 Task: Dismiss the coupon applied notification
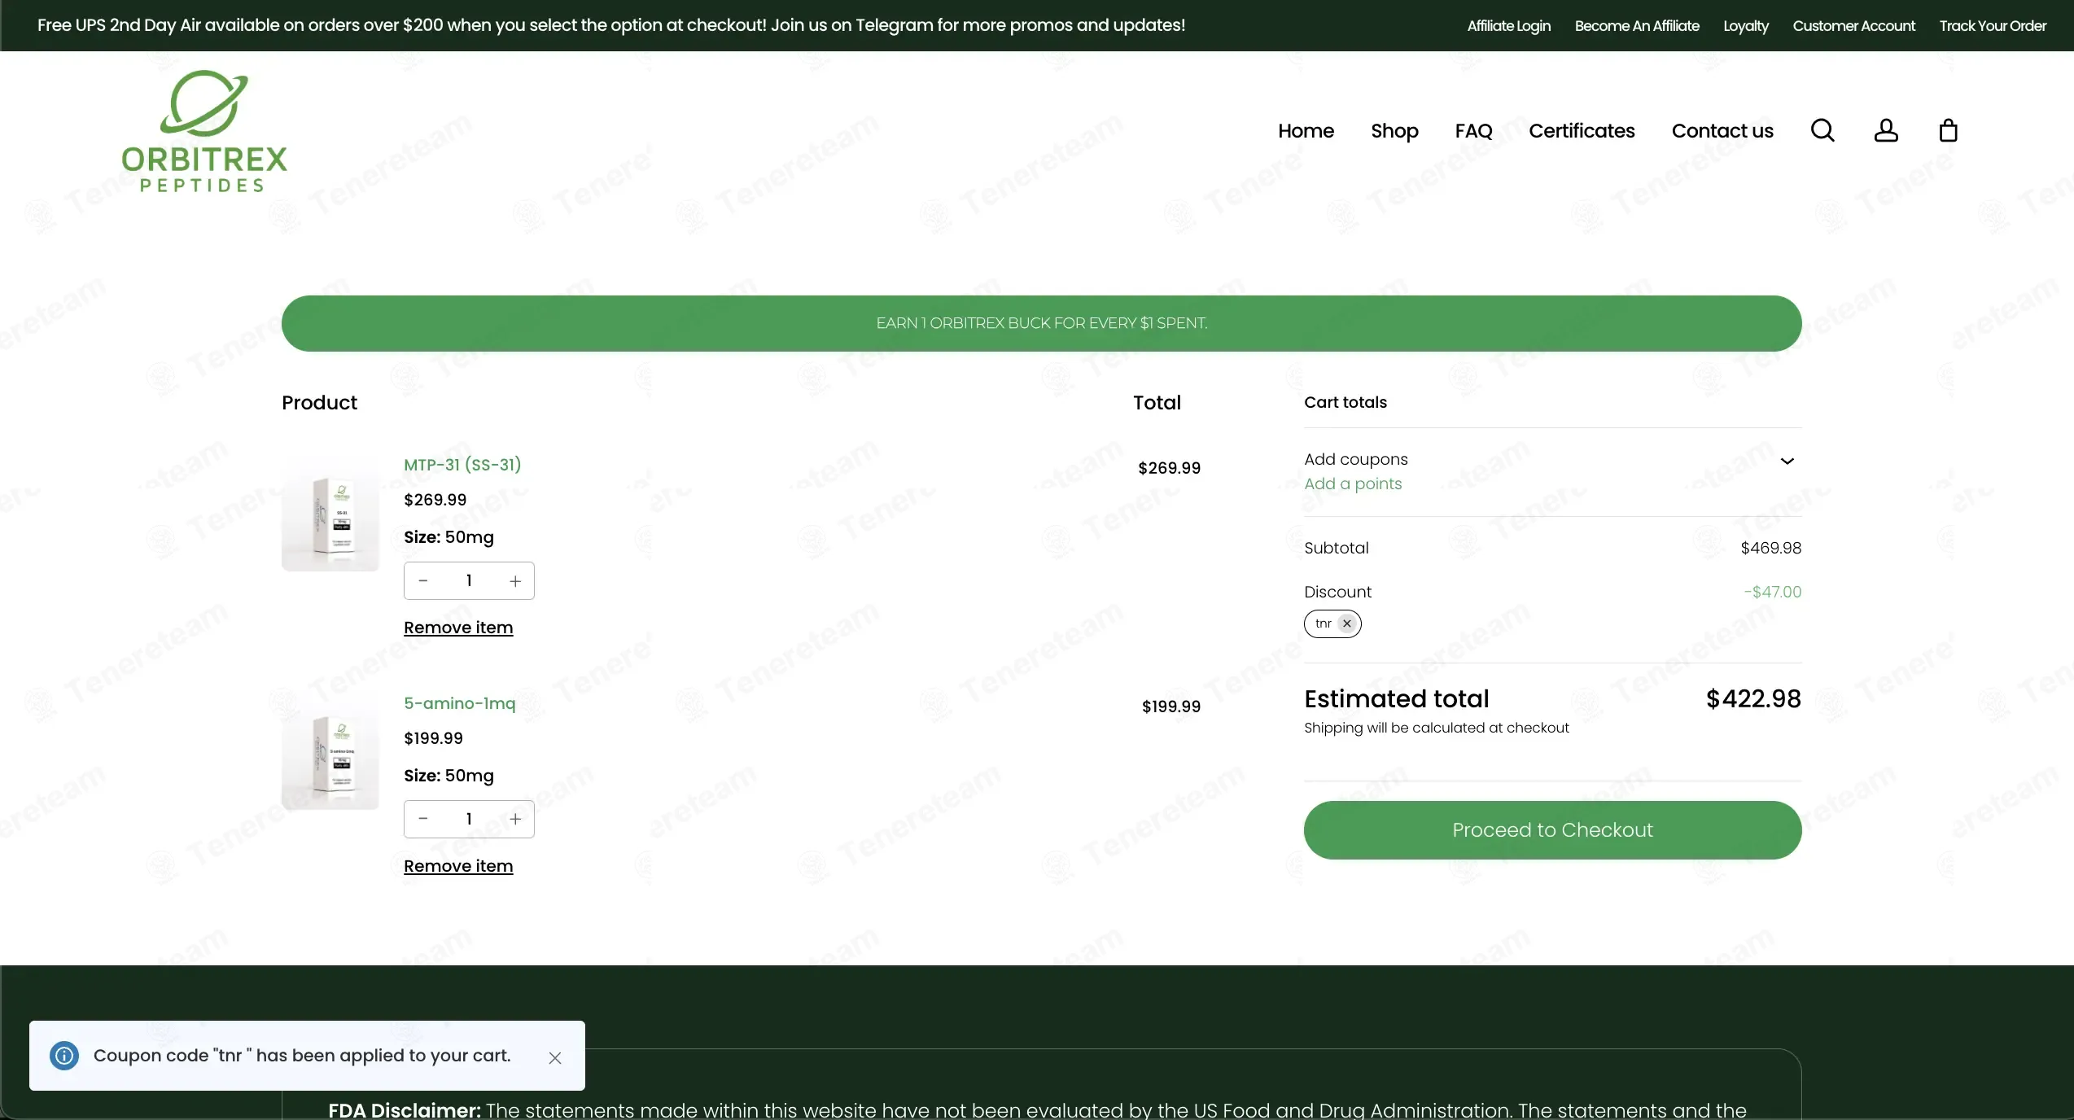[555, 1057]
